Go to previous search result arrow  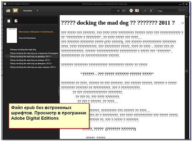point(180,10)
